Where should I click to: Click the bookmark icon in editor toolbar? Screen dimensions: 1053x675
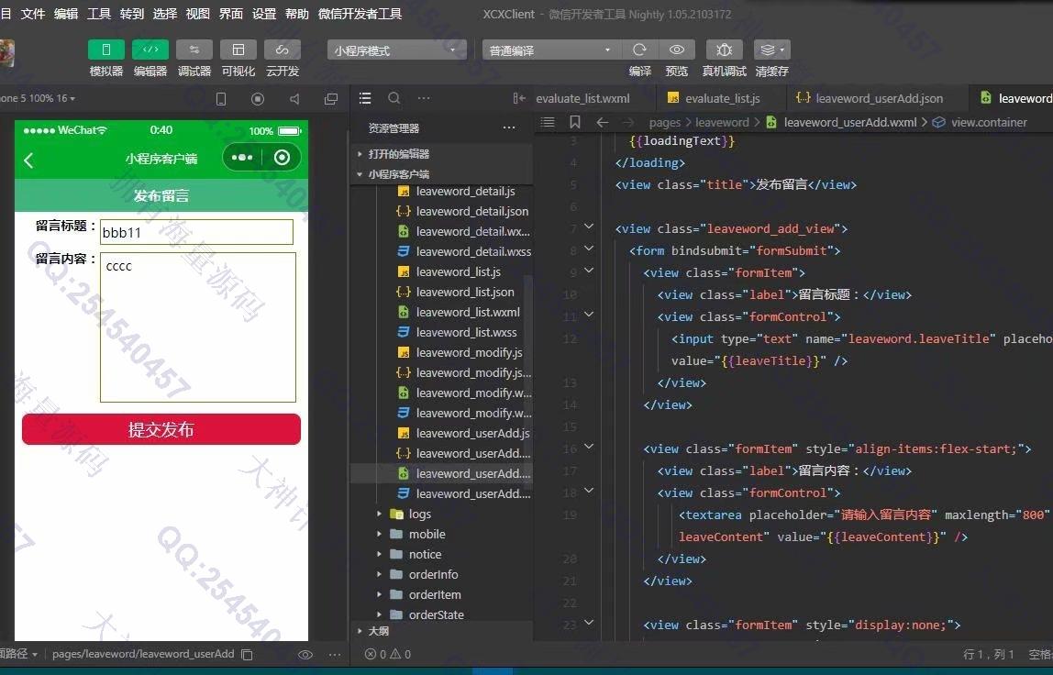click(575, 122)
